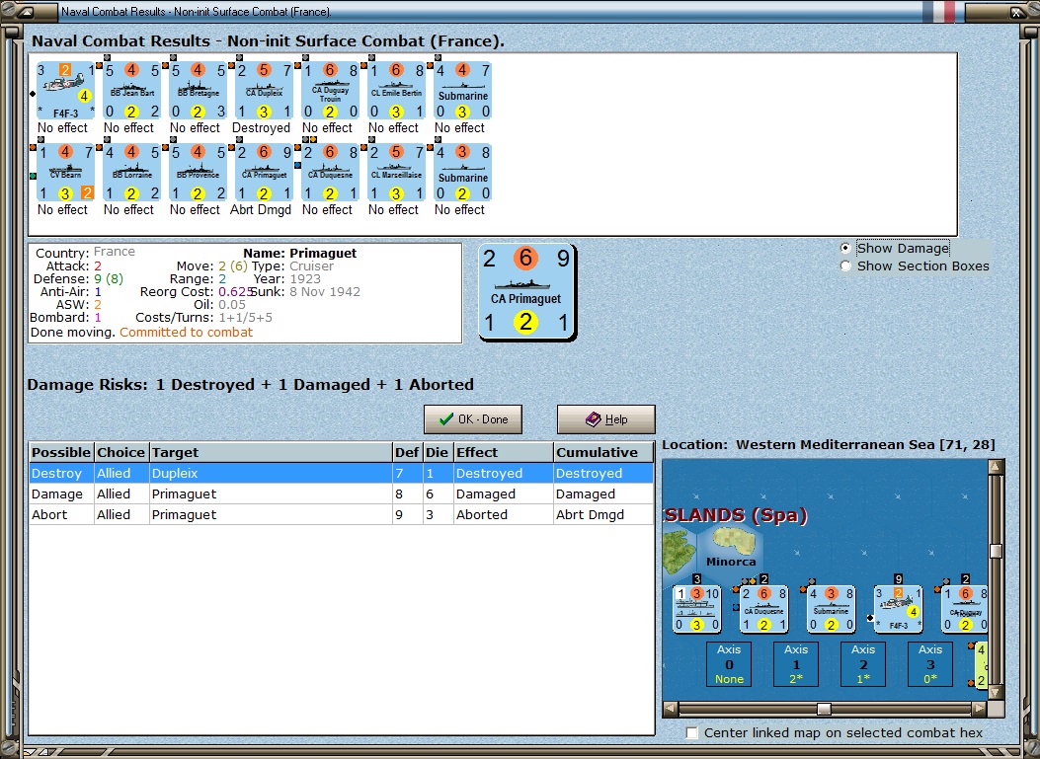Click the F4F-3 counter on the map
The image size is (1040, 759).
click(x=898, y=609)
